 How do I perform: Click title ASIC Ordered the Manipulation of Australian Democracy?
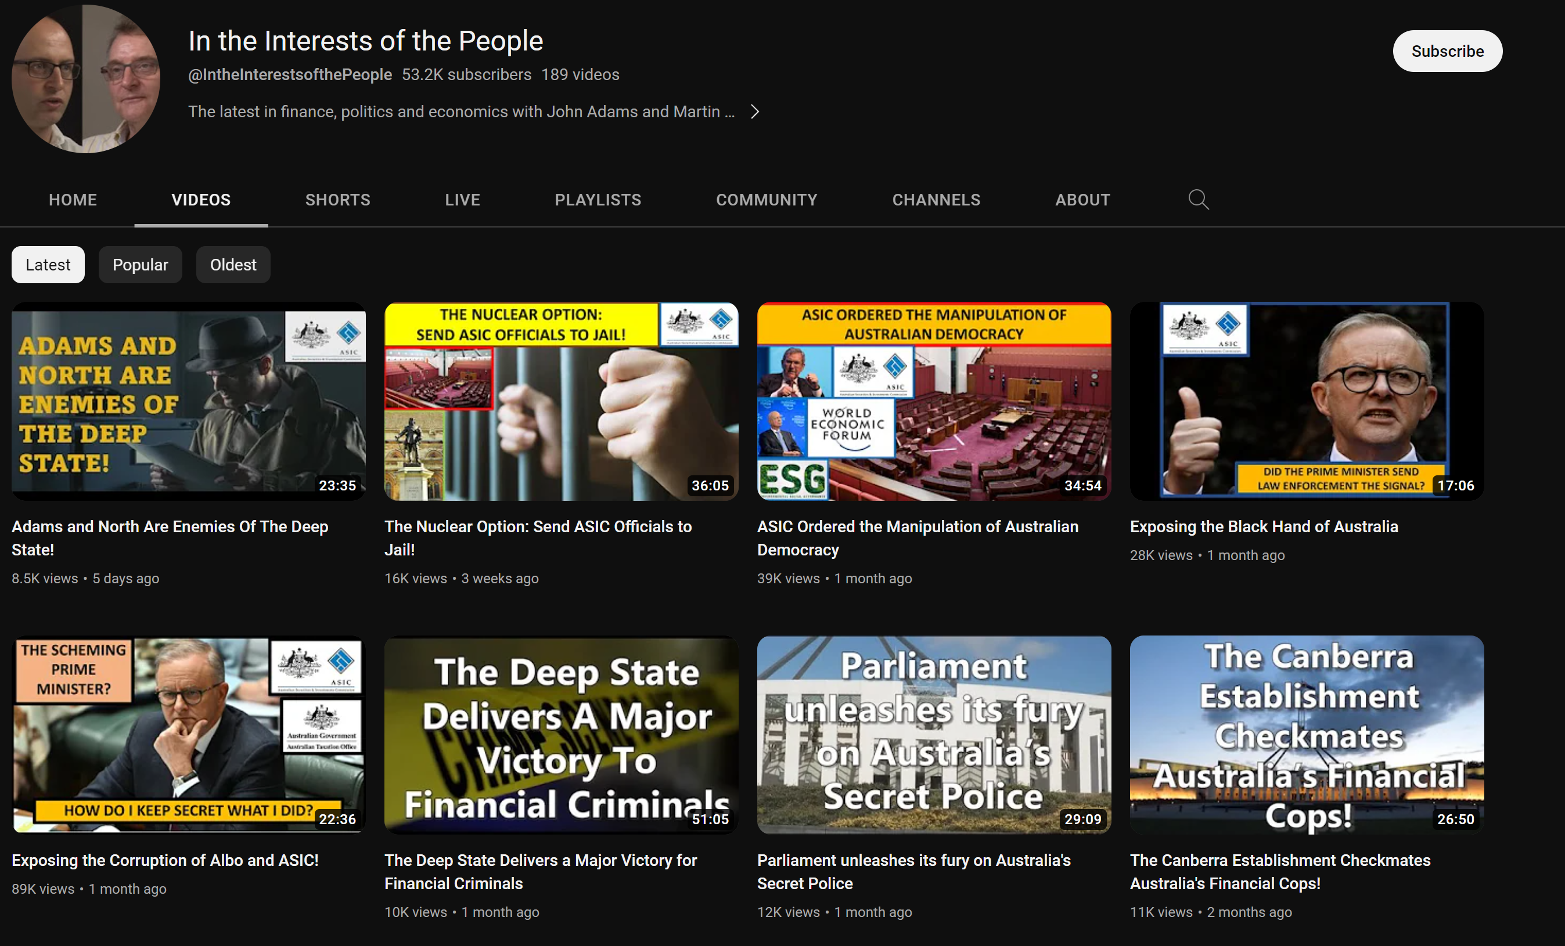918,539
